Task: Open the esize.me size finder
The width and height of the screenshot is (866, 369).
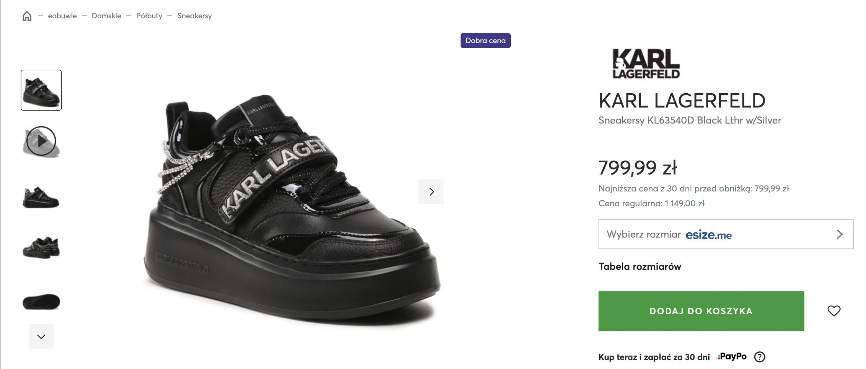Action: tap(708, 234)
